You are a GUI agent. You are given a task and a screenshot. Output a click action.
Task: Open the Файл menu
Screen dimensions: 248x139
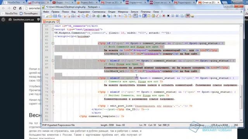point(46,12)
